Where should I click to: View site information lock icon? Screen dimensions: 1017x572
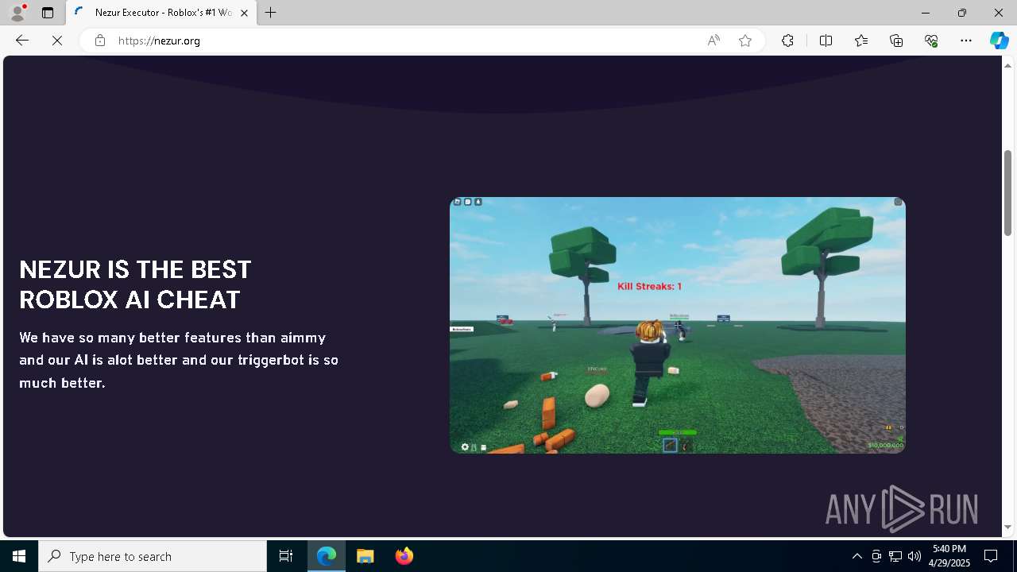point(99,41)
